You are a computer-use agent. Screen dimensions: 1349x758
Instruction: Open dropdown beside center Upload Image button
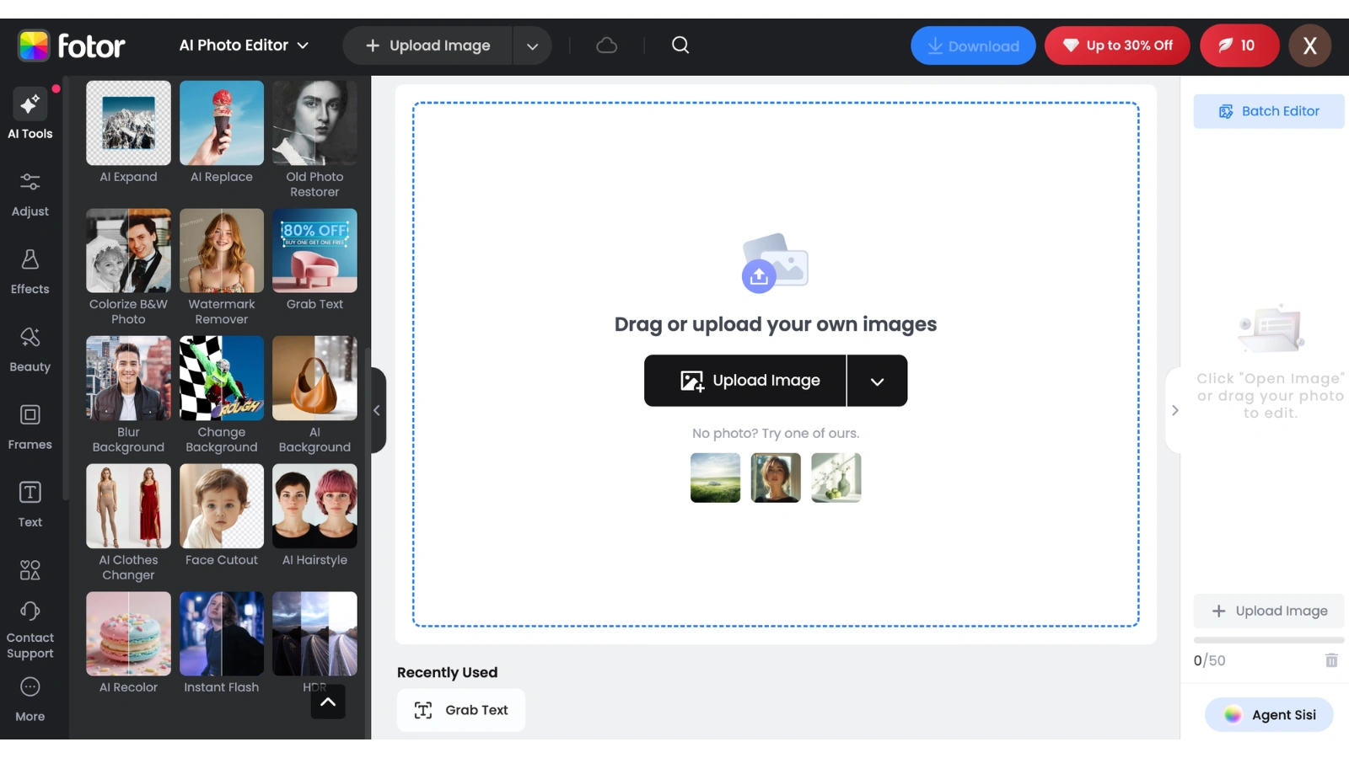[x=877, y=381]
